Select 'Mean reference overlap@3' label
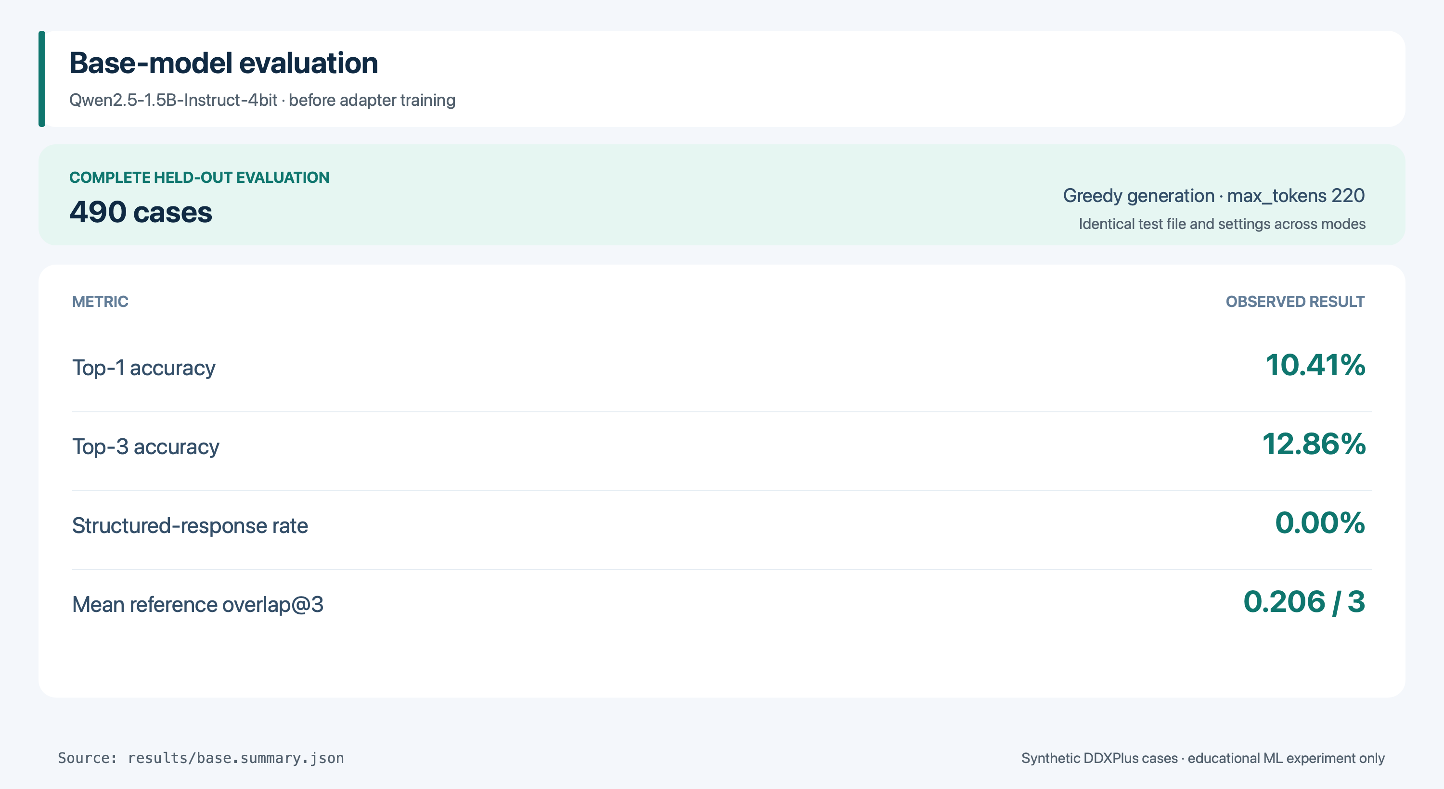 tap(197, 605)
